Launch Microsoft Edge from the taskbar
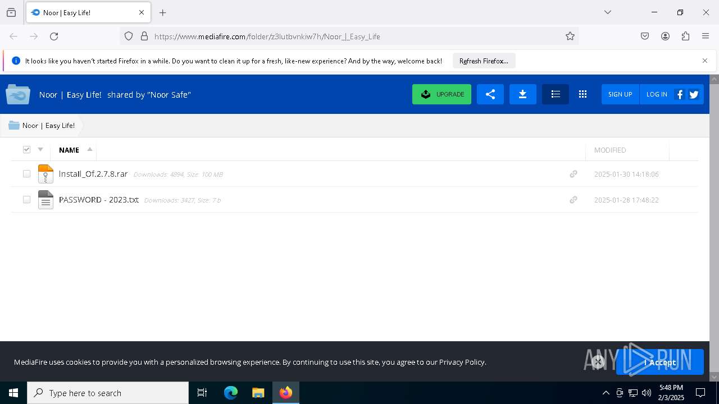This screenshot has height=404, width=719. click(231, 393)
